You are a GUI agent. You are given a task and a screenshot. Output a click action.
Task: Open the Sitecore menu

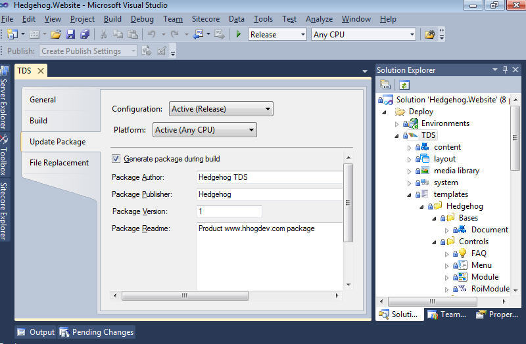pos(206,19)
